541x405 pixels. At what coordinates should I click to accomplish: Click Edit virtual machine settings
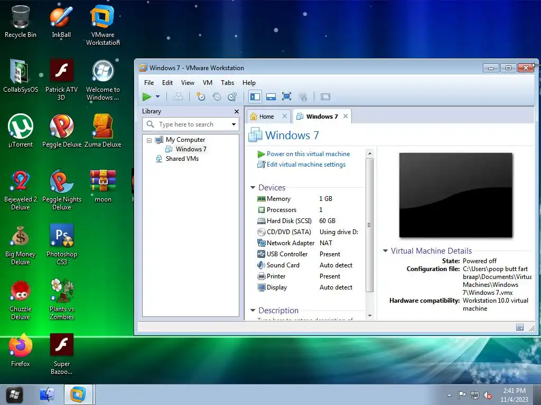[306, 165]
